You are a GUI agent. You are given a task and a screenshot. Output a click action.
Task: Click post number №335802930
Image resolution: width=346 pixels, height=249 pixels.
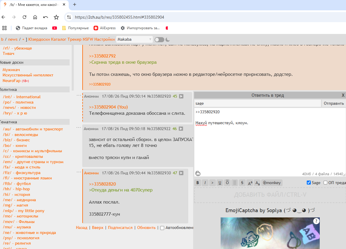coord(159,173)
